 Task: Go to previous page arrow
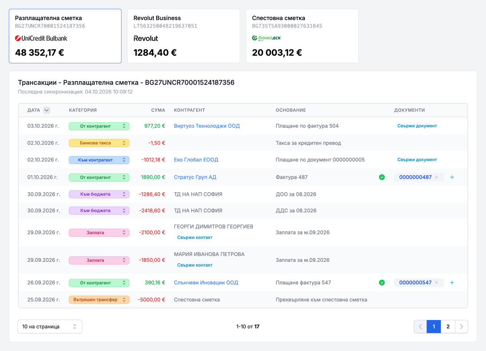[x=421, y=327]
